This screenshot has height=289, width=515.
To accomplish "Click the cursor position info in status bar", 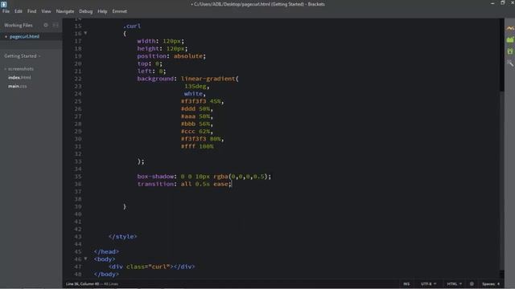I will point(92,283).
